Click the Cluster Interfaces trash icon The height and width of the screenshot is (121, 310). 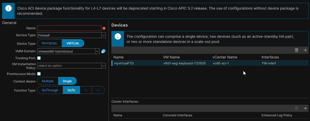coord(296,108)
